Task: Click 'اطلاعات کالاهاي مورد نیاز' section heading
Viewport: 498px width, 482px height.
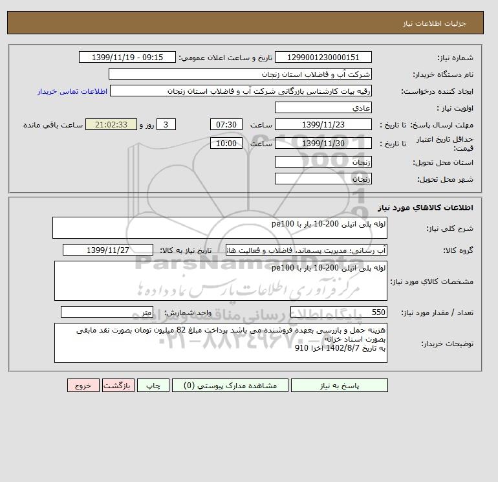Action: coord(426,208)
